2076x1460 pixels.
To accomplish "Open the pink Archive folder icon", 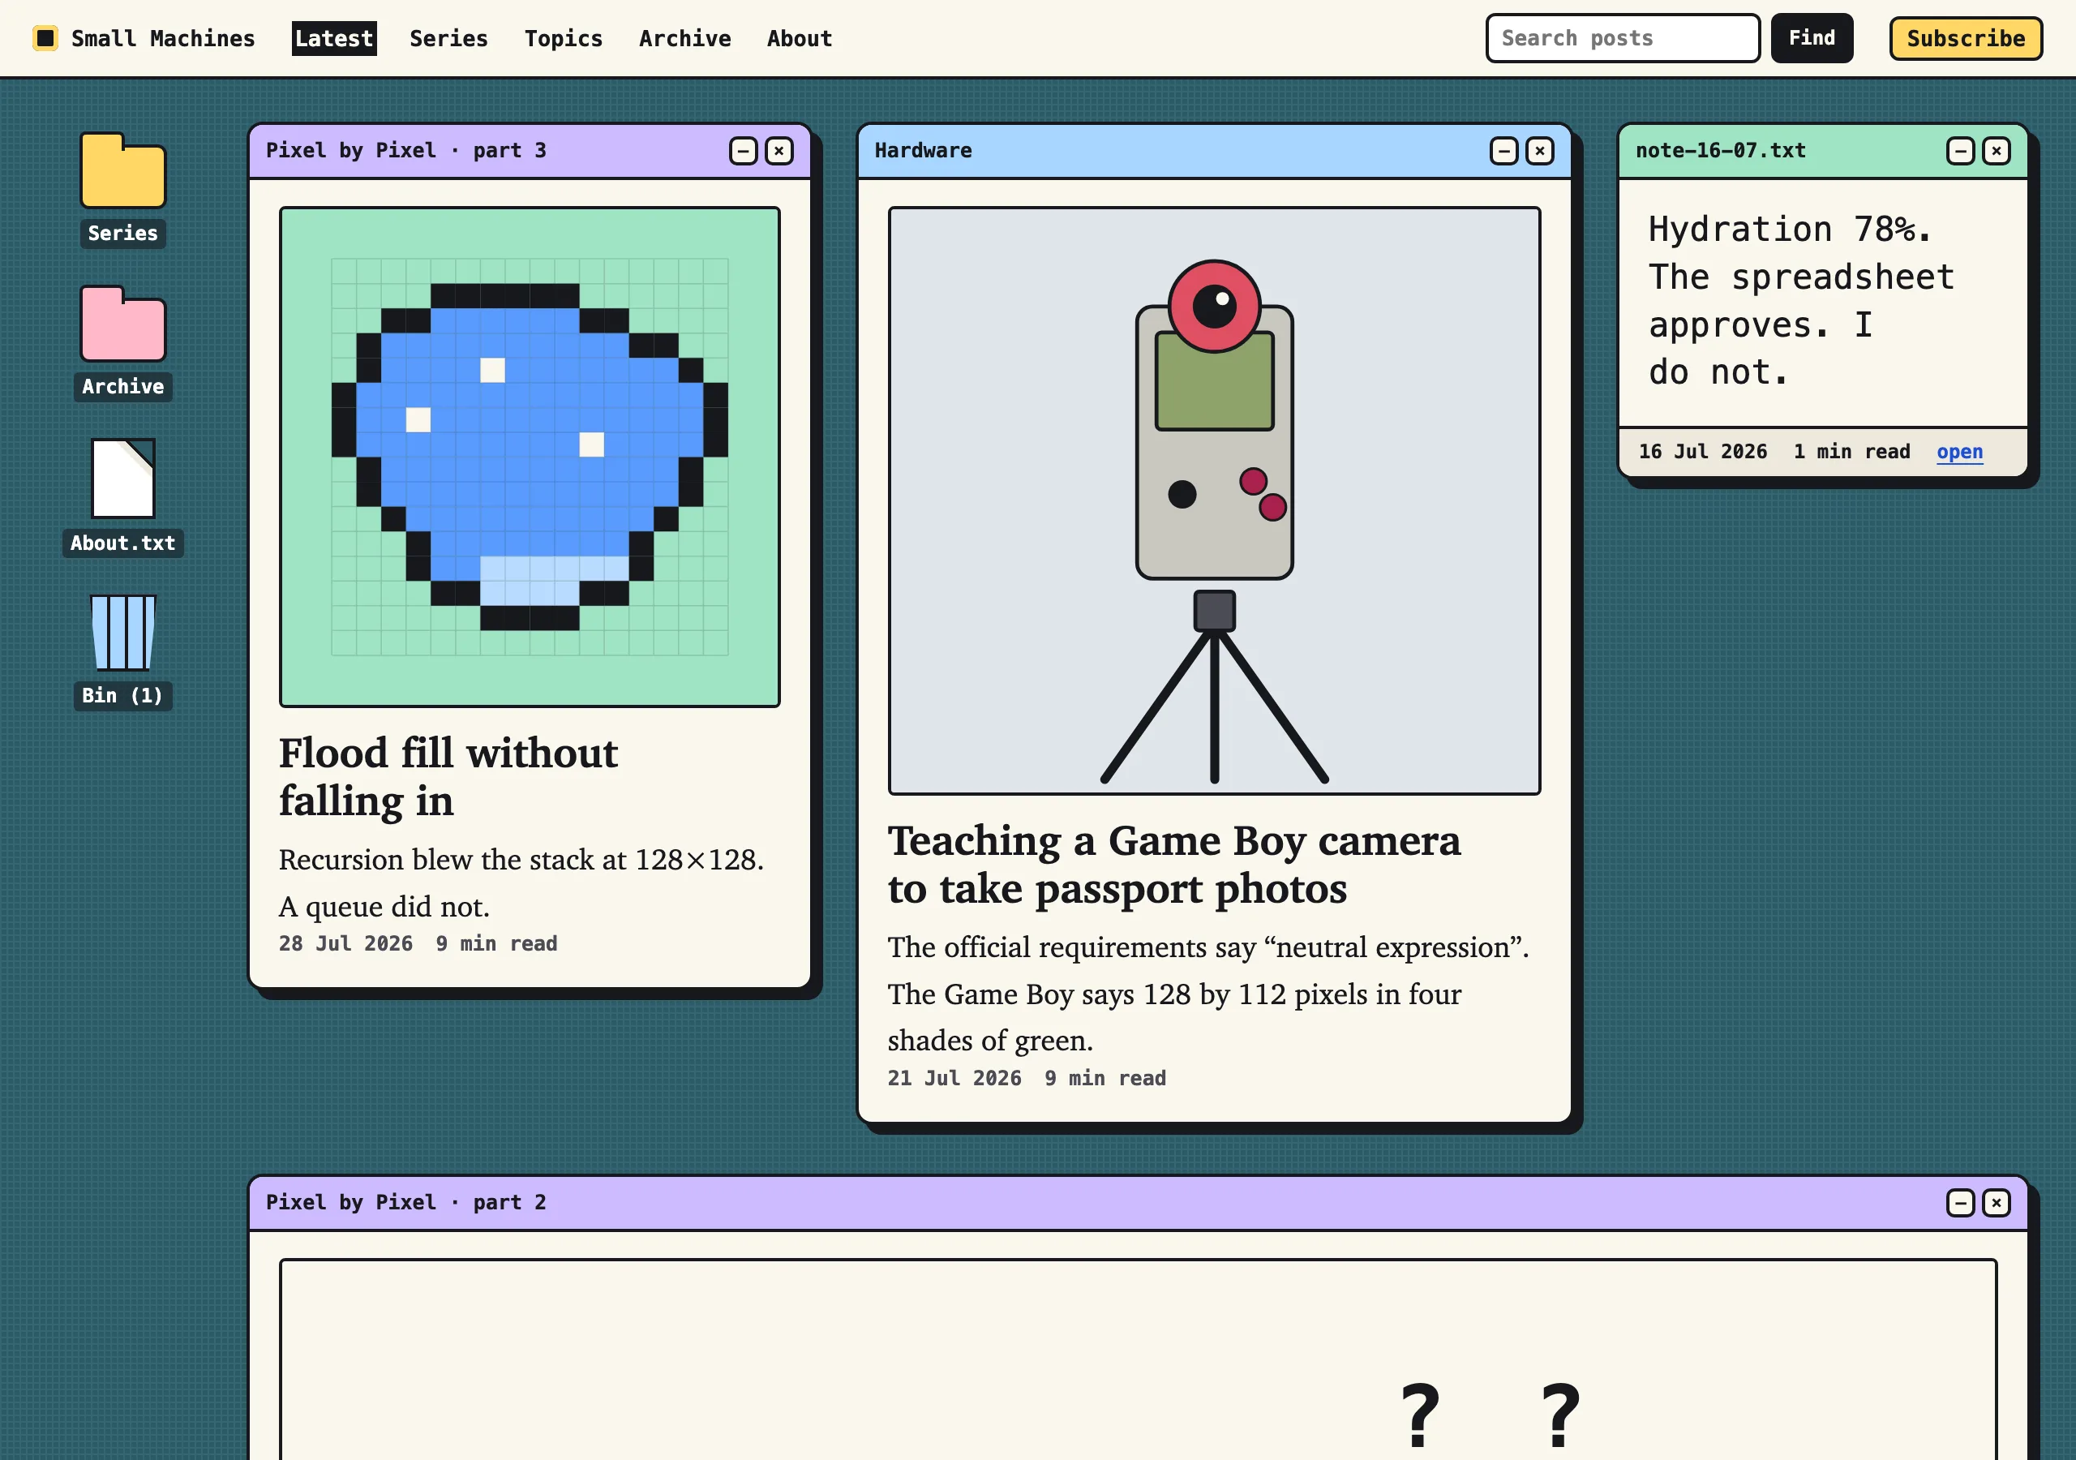I will [123, 324].
